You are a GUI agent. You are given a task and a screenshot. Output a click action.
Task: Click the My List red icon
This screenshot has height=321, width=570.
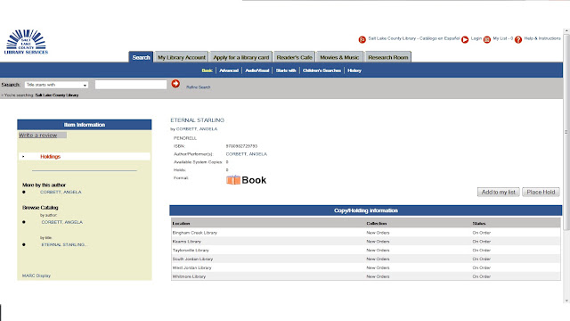tap(487, 39)
